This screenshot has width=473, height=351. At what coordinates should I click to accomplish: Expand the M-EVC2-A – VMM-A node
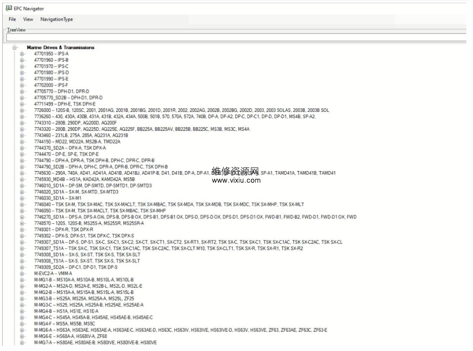(22, 274)
